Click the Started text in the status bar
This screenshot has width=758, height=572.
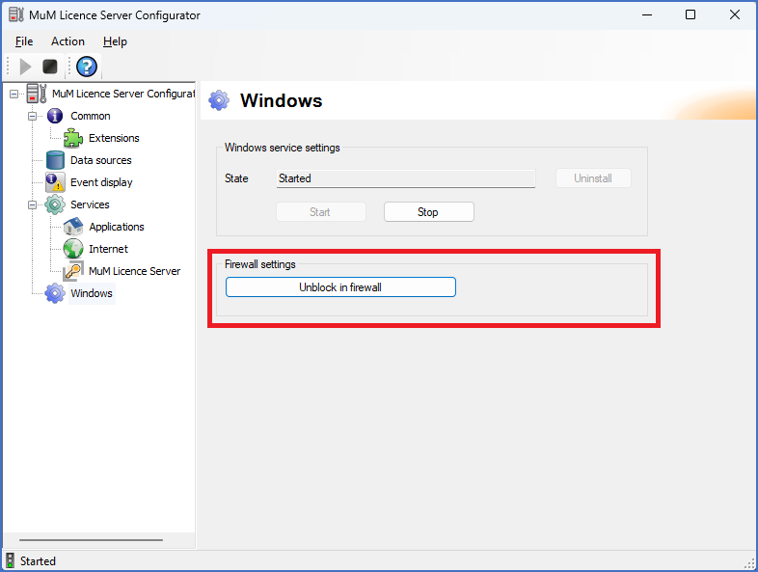[x=38, y=560]
